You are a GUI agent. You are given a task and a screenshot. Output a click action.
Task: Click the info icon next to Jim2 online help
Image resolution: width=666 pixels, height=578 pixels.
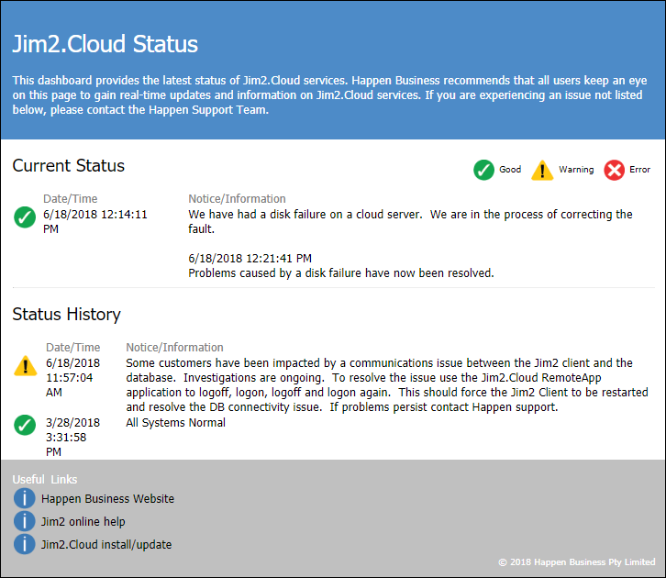pos(24,521)
